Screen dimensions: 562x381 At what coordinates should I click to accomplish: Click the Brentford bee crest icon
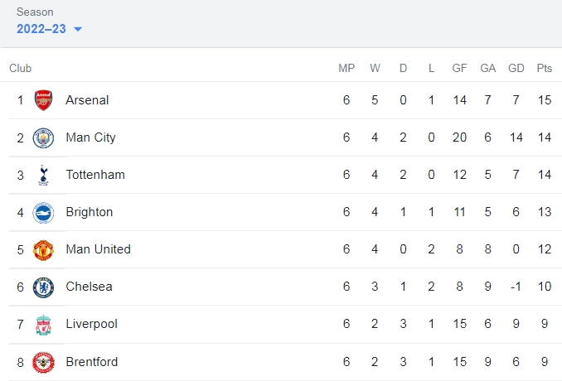click(43, 363)
